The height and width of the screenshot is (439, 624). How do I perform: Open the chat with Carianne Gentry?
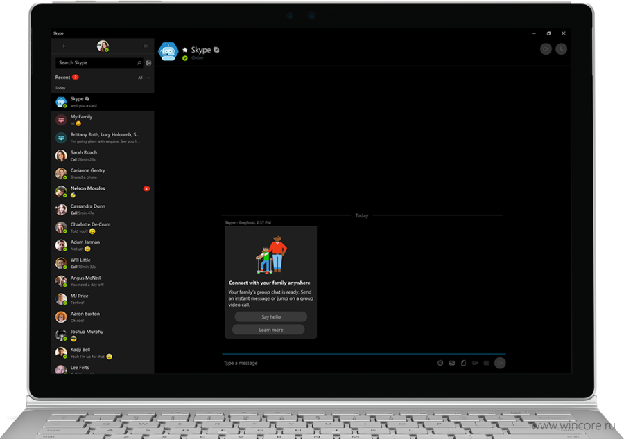(x=103, y=173)
